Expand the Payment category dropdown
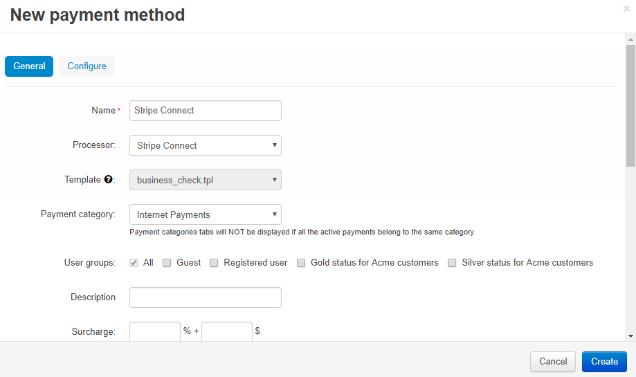 206,214
